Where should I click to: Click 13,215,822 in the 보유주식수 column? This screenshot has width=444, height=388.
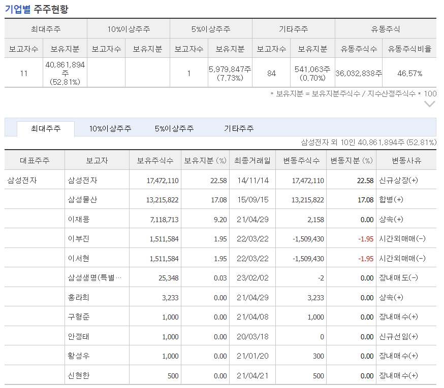[x=162, y=200]
